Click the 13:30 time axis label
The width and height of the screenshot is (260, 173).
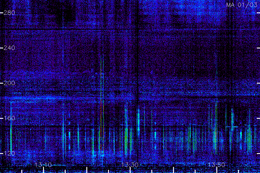pos(130,165)
